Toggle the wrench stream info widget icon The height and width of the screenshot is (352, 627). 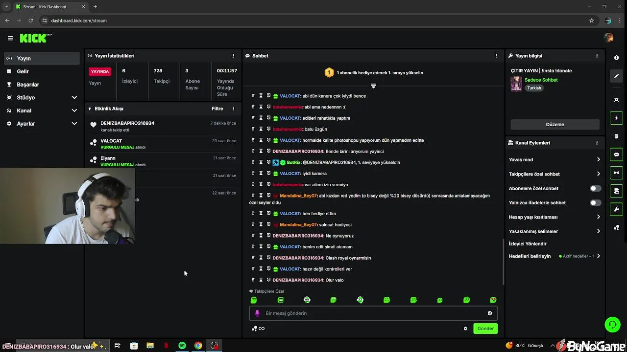click(616, 209)
